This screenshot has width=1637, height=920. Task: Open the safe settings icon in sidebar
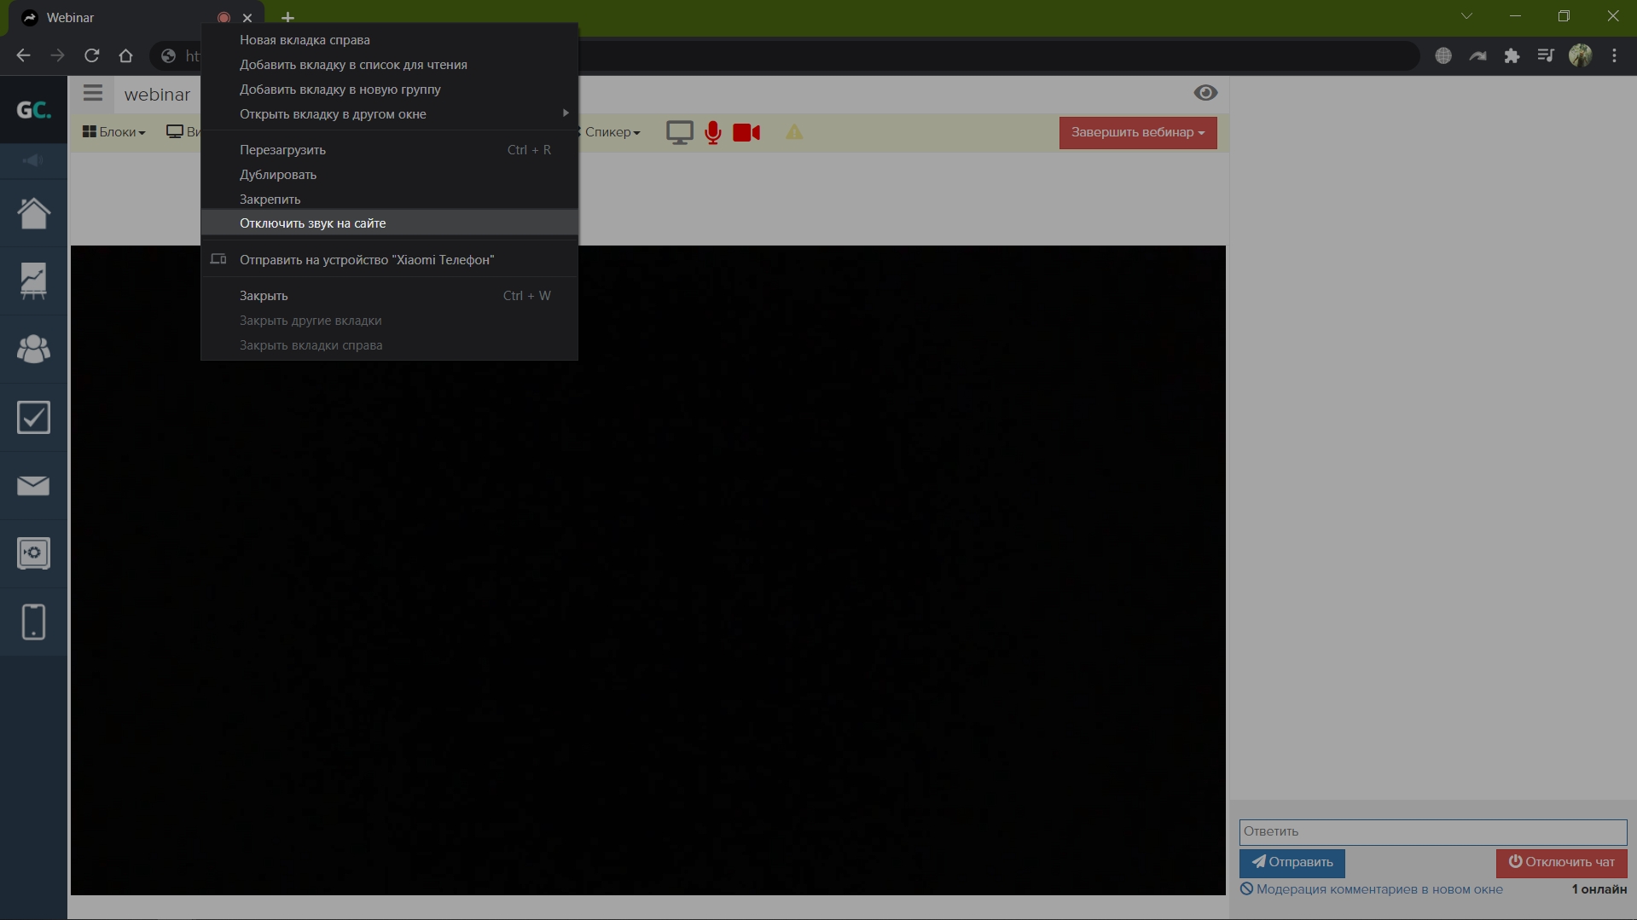click(33, 553)
